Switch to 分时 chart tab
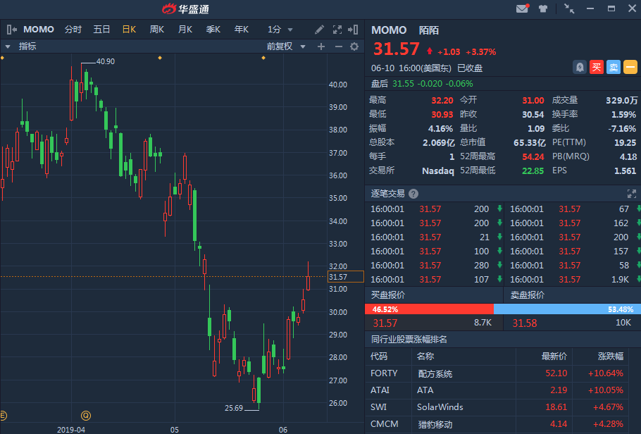Viewport: 641px width, 434px height. point(73,30)
